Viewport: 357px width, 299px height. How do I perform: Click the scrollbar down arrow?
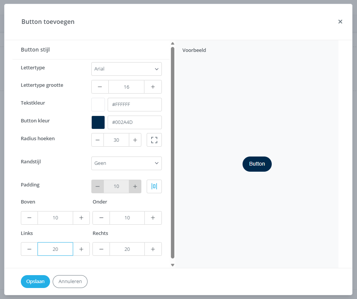172,265
